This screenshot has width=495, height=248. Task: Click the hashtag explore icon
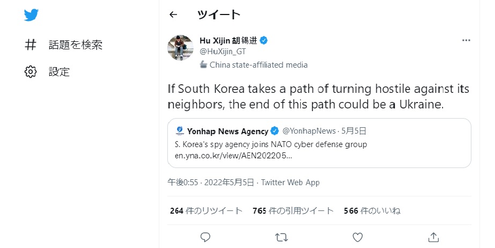(31, 45)
